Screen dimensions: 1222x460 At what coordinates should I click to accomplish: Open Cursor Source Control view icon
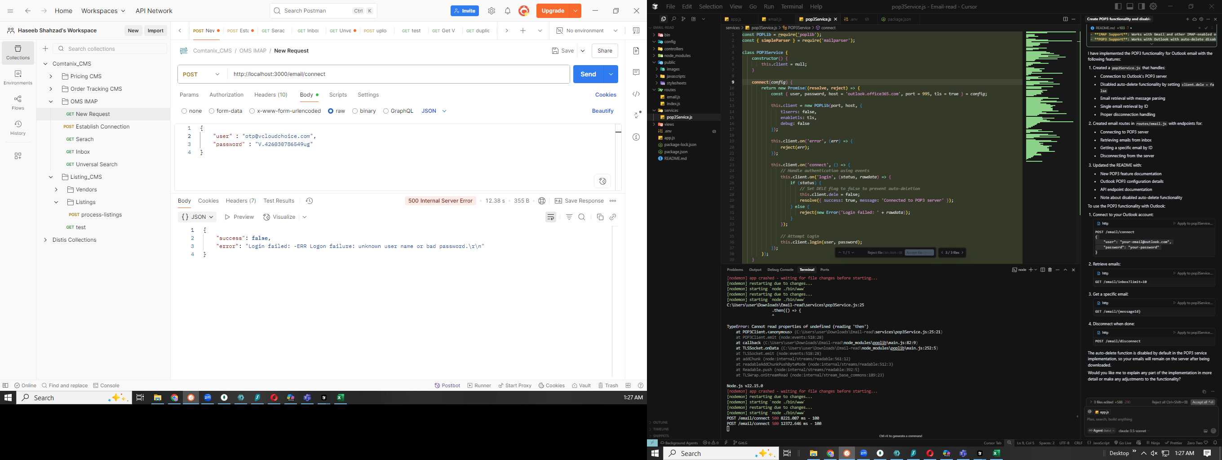[x=684, y=19]
